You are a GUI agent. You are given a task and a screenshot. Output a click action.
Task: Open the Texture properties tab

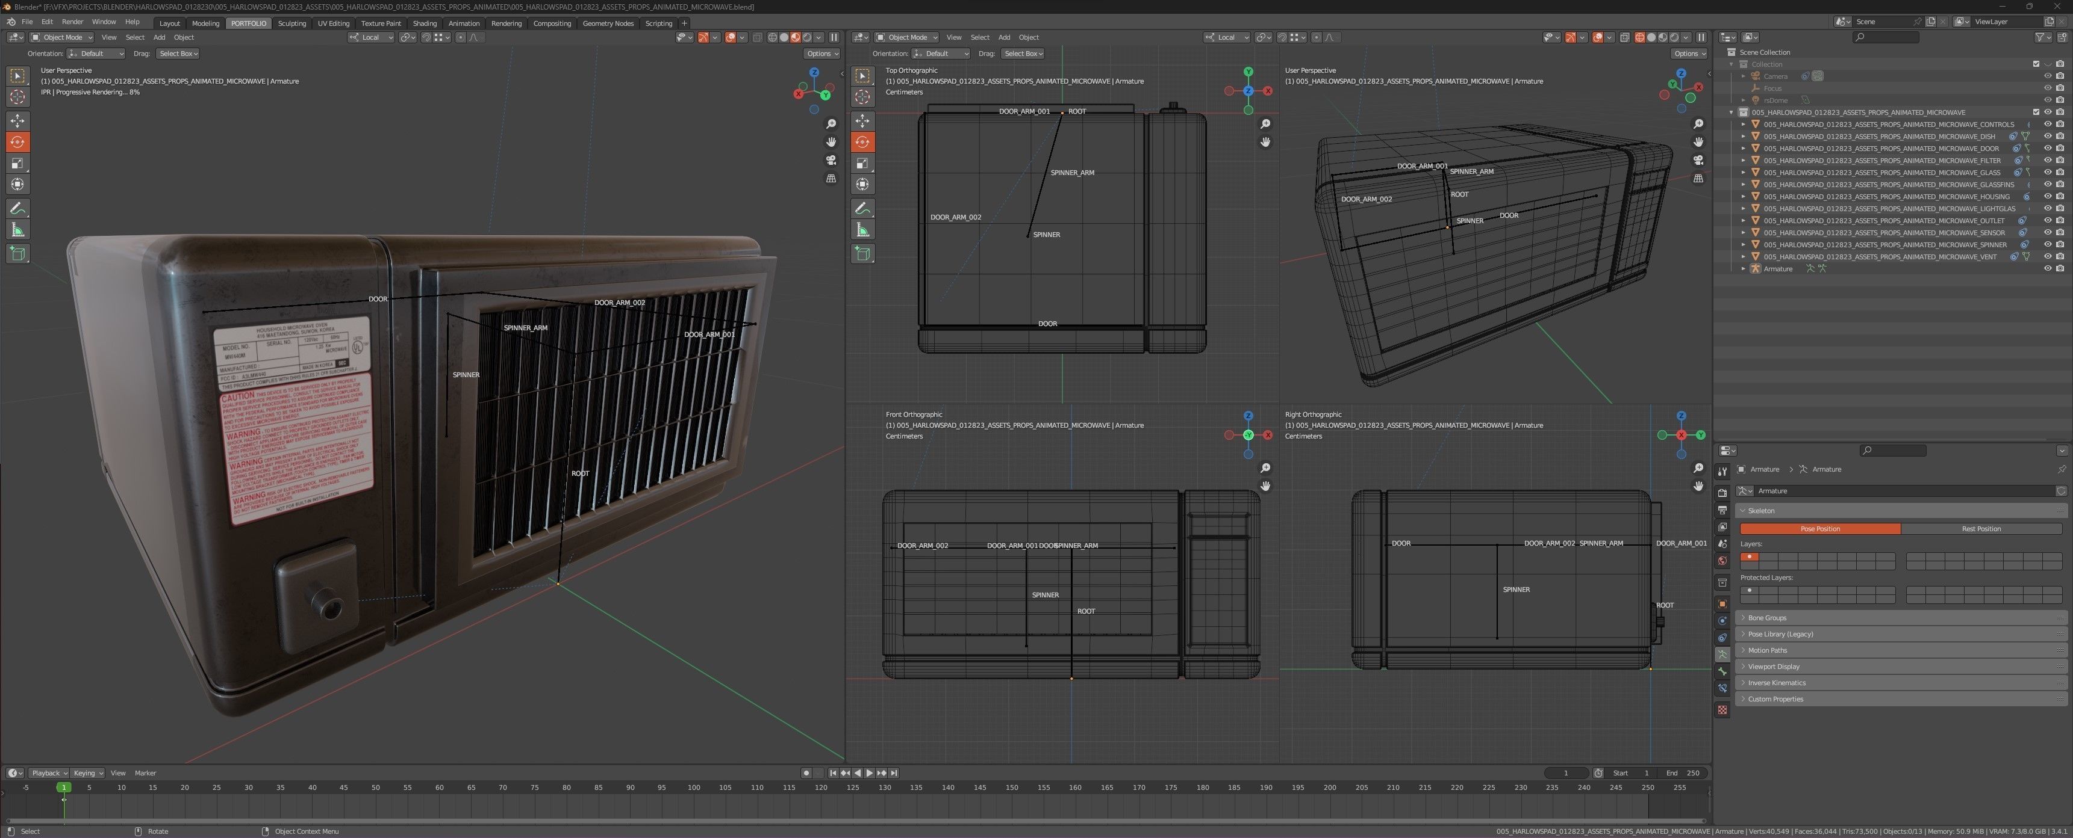[1722, 709]
